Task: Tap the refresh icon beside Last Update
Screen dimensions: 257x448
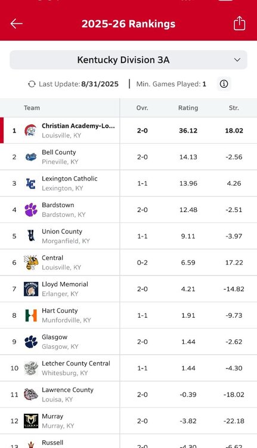Action: pyautogui.click(x=32, y=84)
